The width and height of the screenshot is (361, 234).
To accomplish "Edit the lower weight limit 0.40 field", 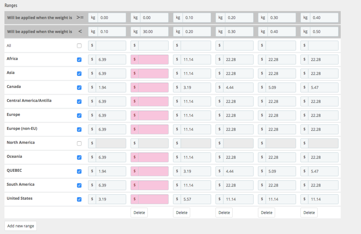I will (323, 18).
